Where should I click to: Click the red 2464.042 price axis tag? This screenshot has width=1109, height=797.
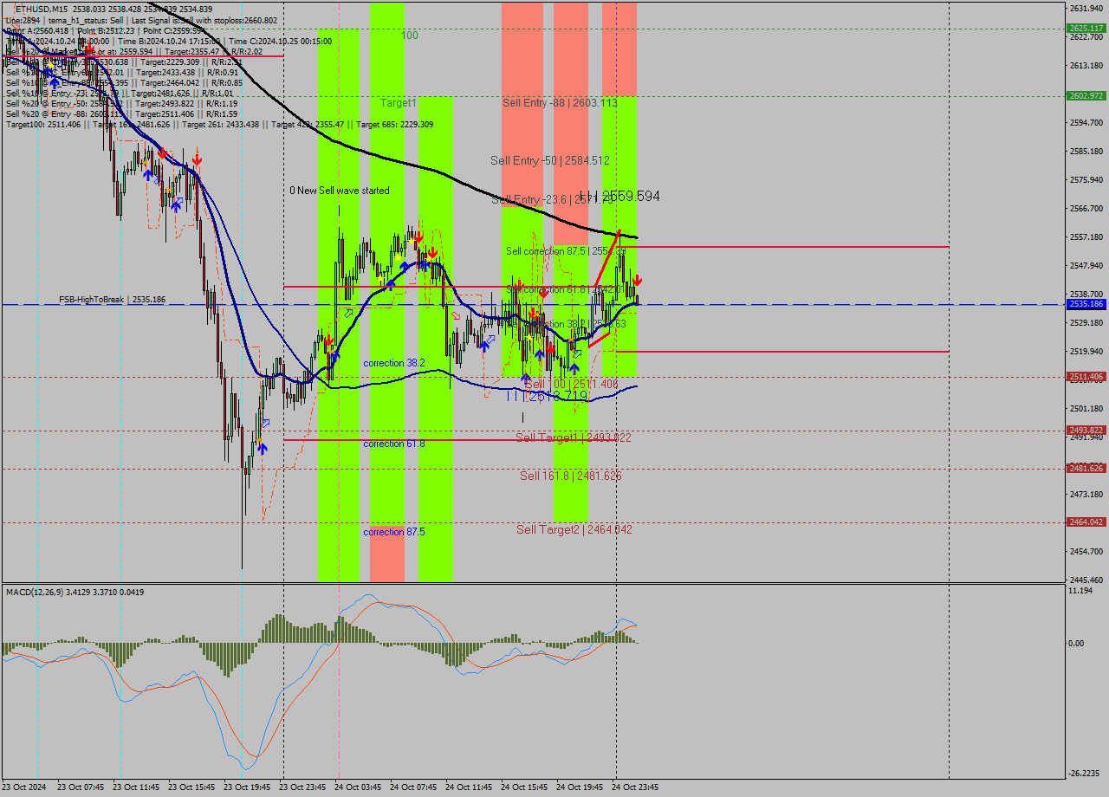click(x=1085, y=522)
